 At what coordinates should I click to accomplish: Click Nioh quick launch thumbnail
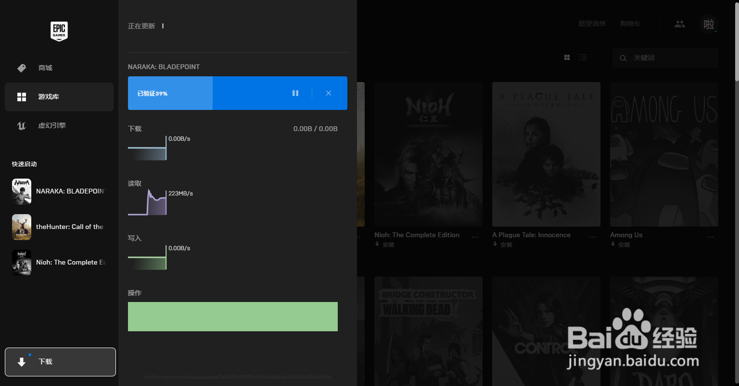tap(22, 262)
